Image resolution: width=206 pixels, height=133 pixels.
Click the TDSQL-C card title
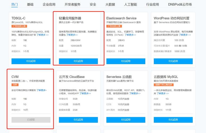pyautogui.click(x=18, y=18)
